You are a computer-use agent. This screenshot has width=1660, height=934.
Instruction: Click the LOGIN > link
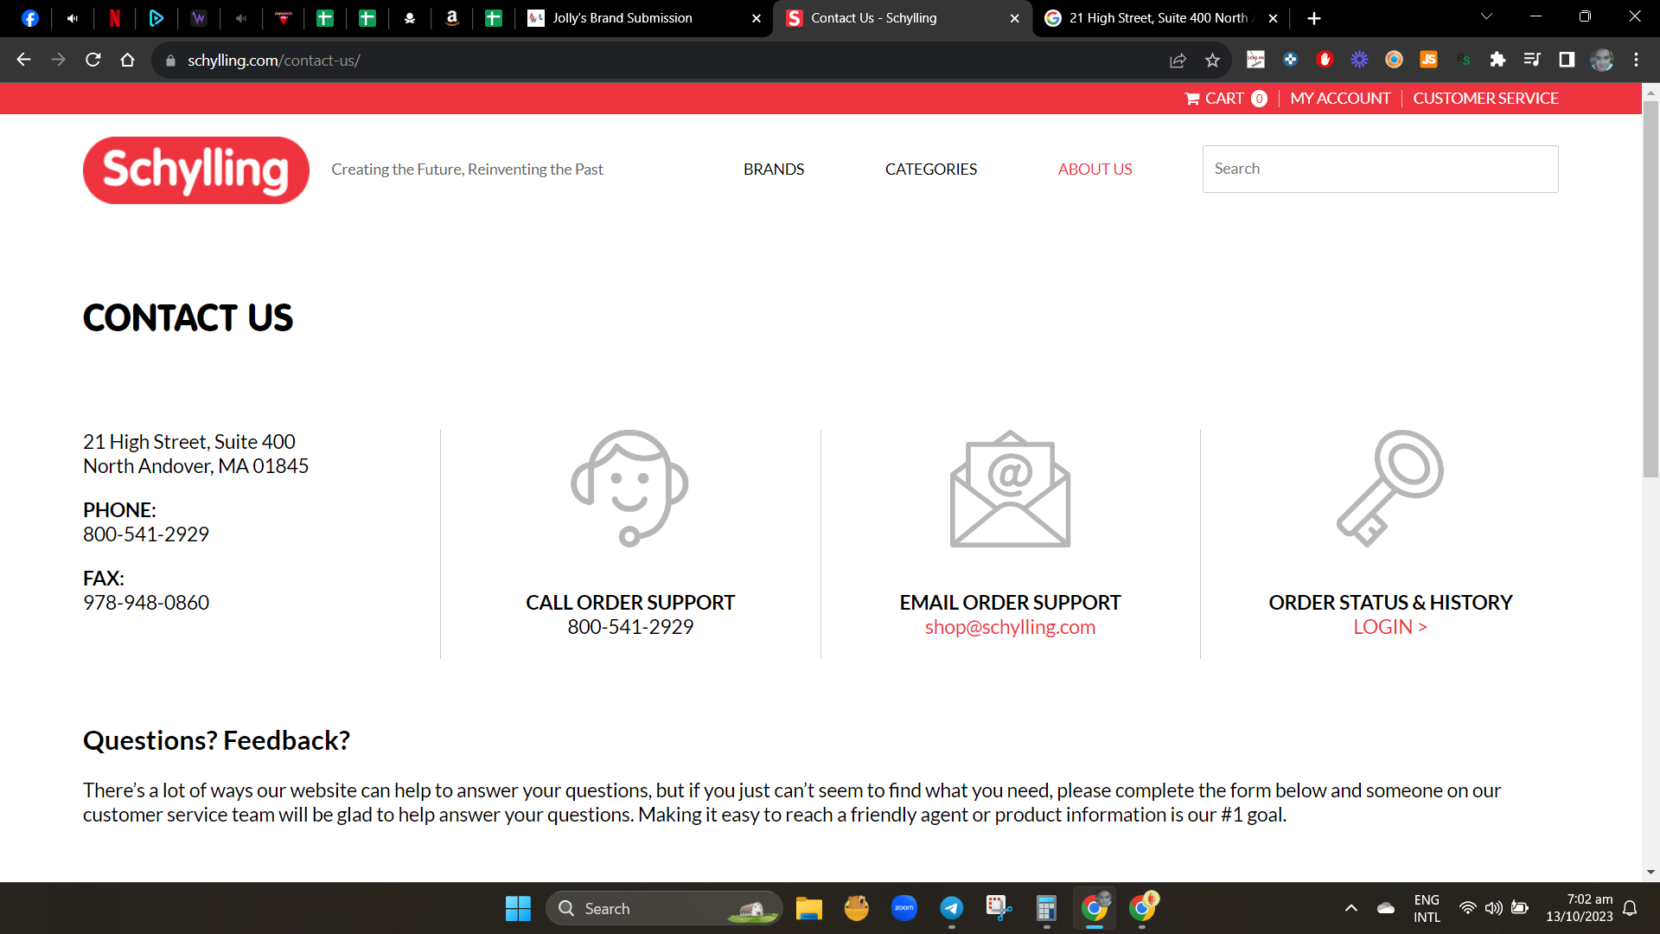point(1390,627)
